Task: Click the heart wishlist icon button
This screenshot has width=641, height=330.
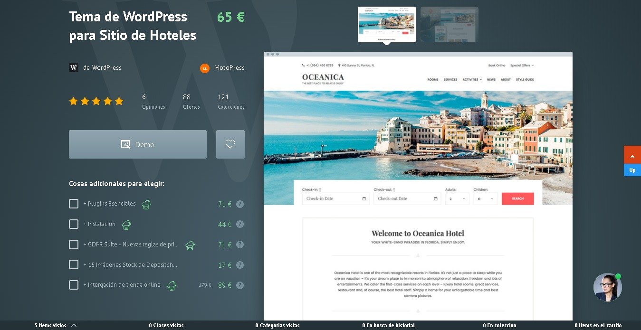Action: tap(230, 144)
